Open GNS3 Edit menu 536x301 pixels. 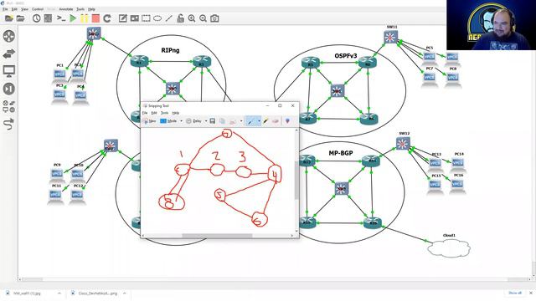click(14, 9)
